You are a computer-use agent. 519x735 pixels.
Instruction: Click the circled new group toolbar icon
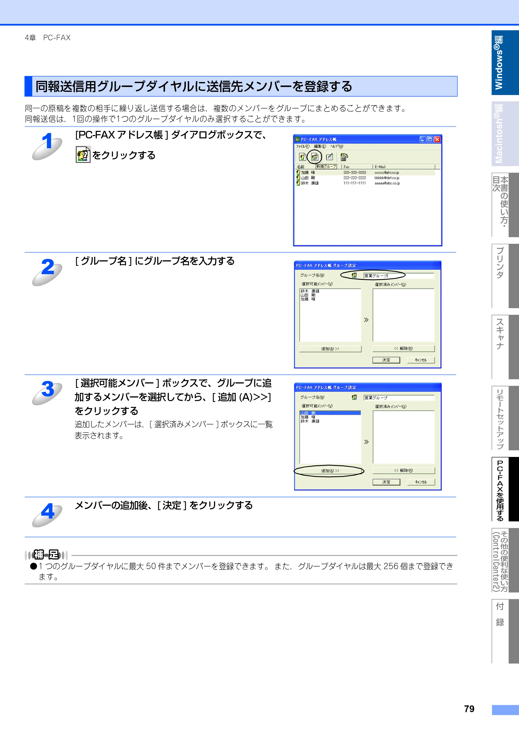coord(315,157)
